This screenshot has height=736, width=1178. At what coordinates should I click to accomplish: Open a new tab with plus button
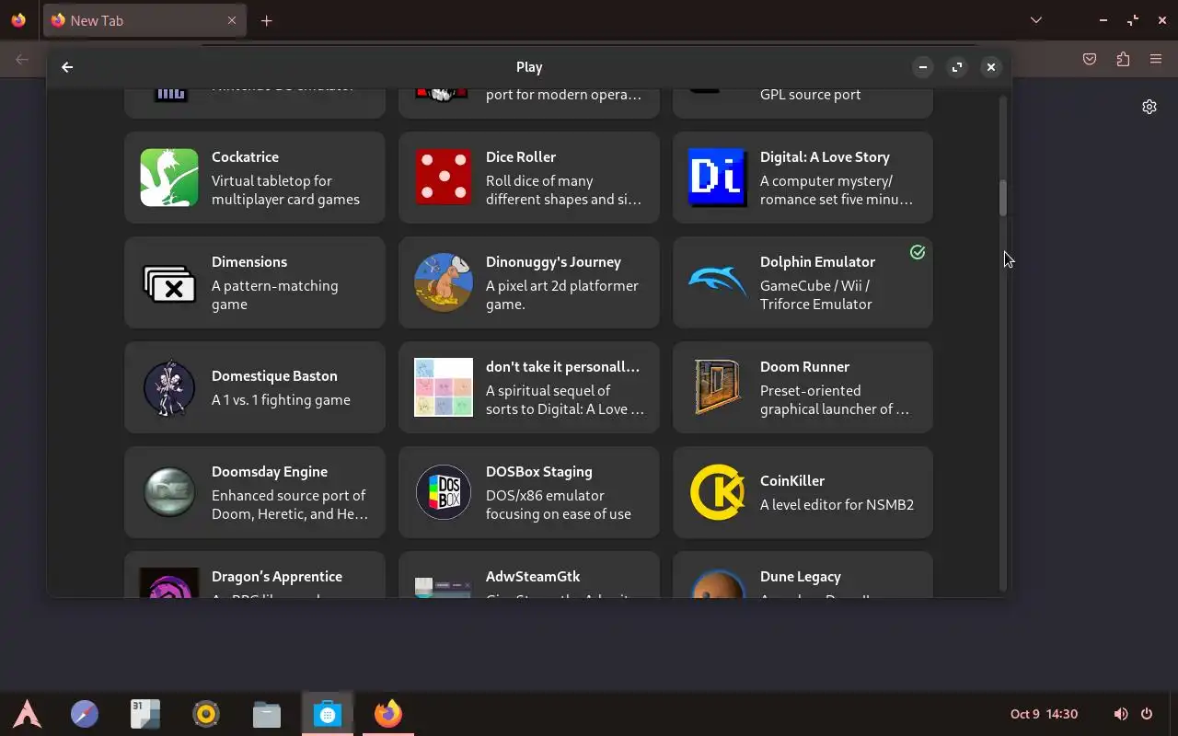click(x=267, y=20)
